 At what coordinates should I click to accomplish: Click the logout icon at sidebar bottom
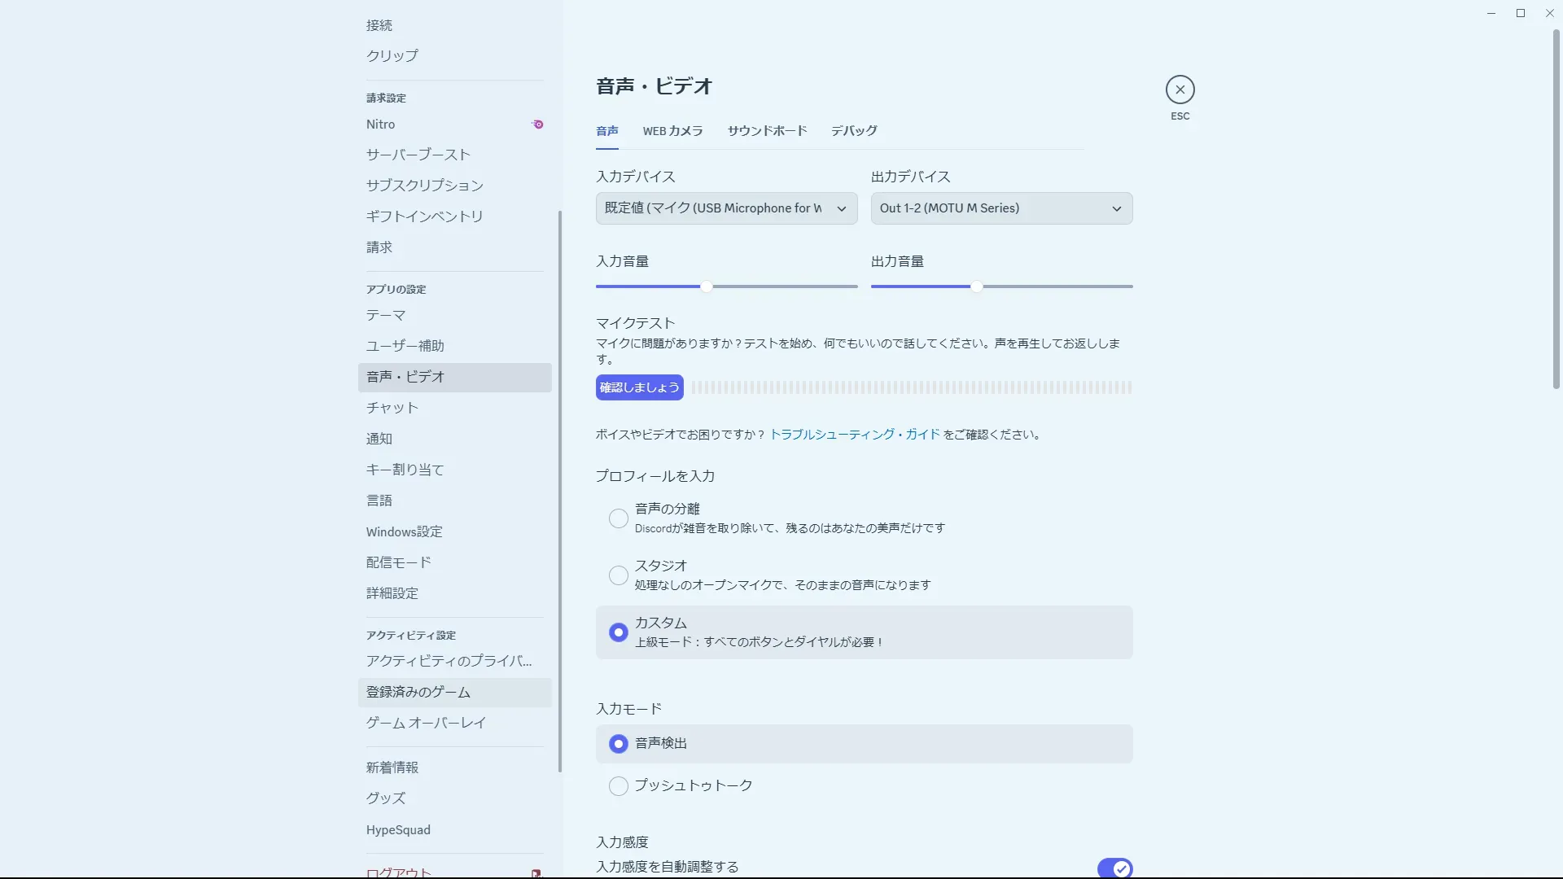536,872
